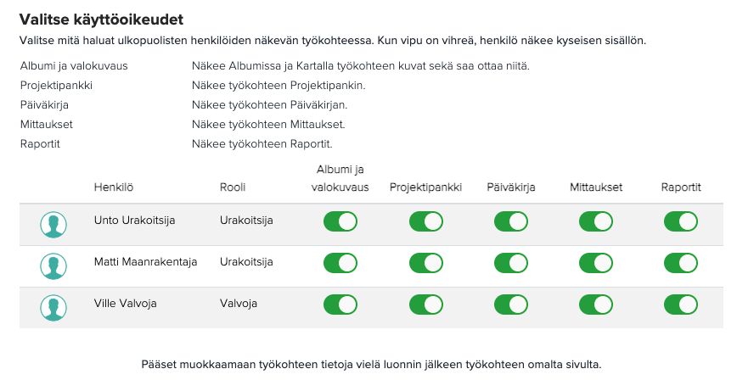Click Unto Urakoitsija's avatar icon
This screenshot has width=754, height=380.
[x=53, y=225]
